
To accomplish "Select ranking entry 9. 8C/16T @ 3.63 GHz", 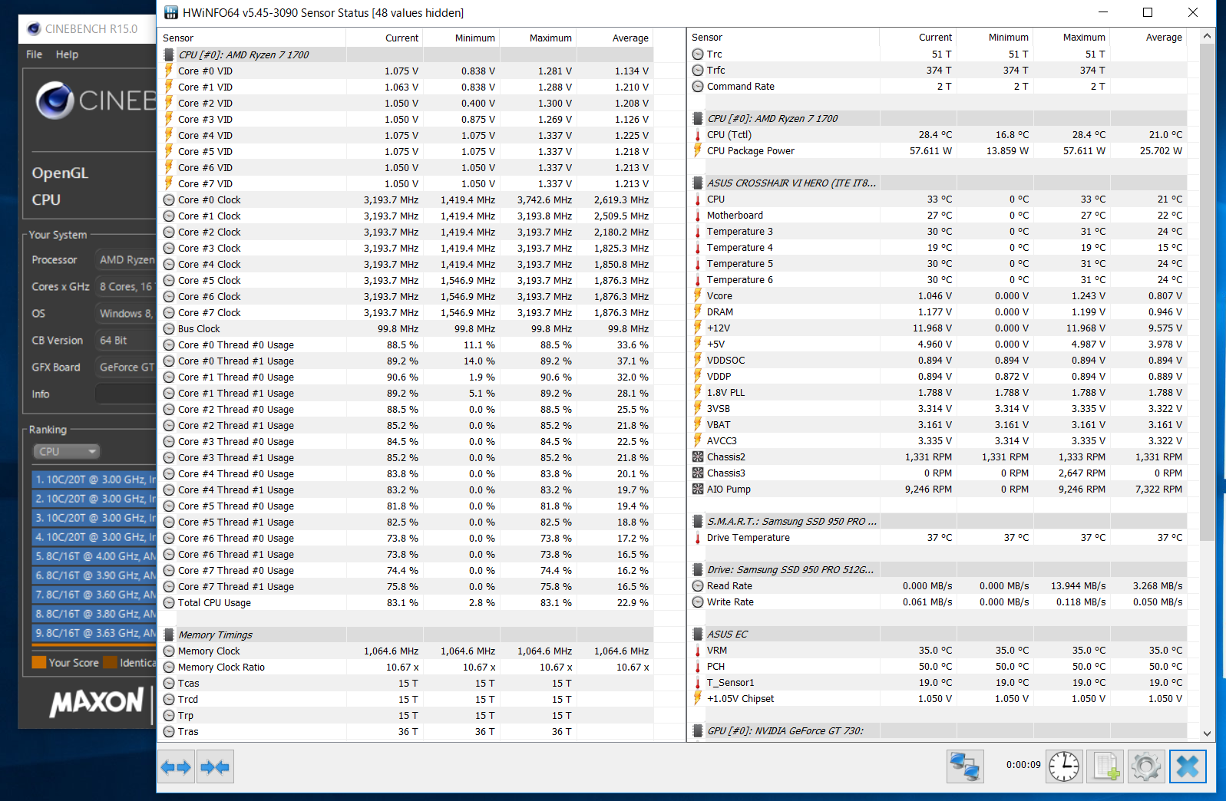I will point(94,633).
